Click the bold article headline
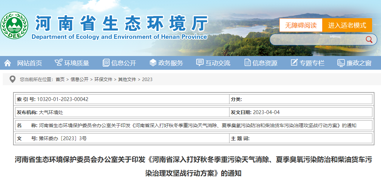The width and height of the screenshot is (381, 180). point(193,166)
